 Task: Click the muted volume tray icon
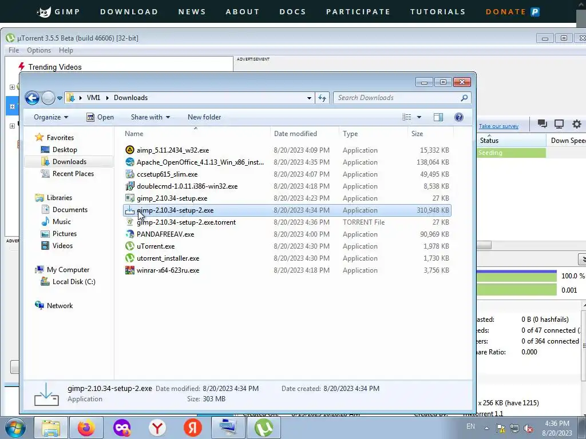pos(528,428)
